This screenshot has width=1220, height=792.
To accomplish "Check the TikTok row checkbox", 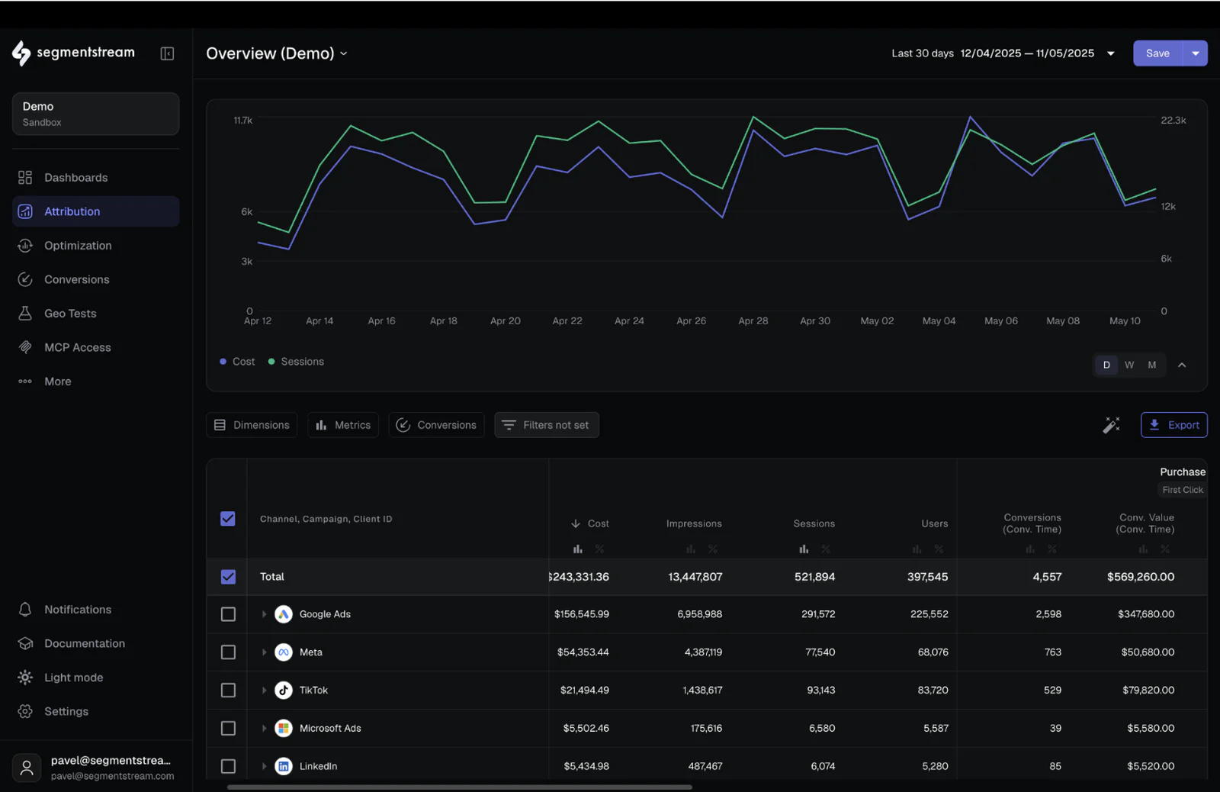I will [228, 691].
